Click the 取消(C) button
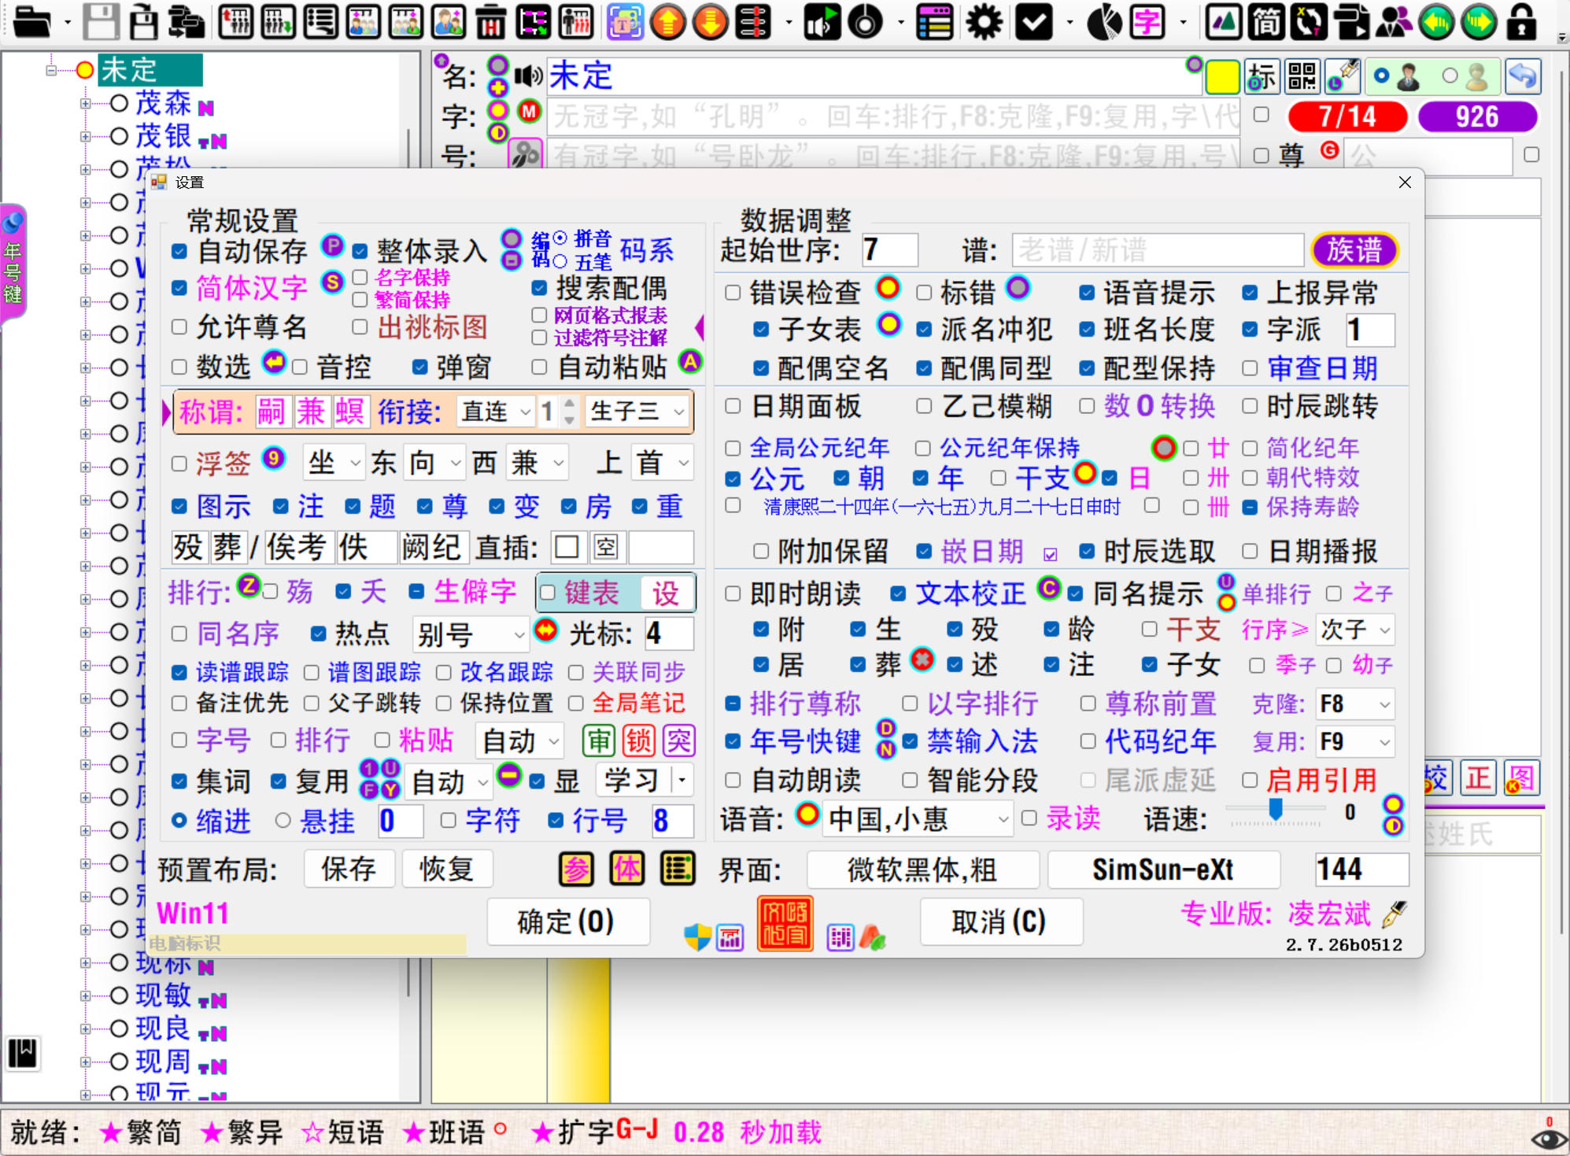 point(1000,921)
